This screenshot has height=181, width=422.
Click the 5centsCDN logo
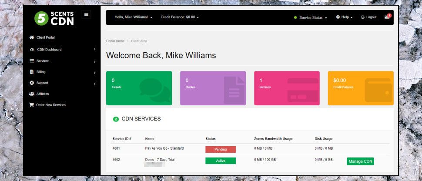click(54, 18)
